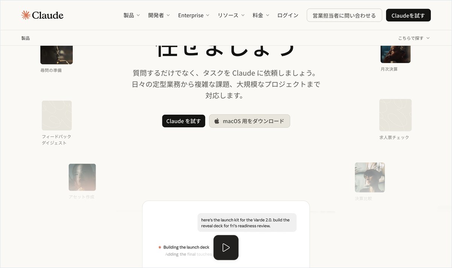Open the 製品 menu in the navbar
Image resolution: width=452 pixels, height=268 pixels.
point(131,15)
